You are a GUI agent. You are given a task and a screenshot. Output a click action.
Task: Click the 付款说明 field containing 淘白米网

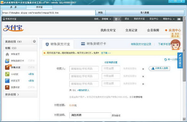click(90, 115)
